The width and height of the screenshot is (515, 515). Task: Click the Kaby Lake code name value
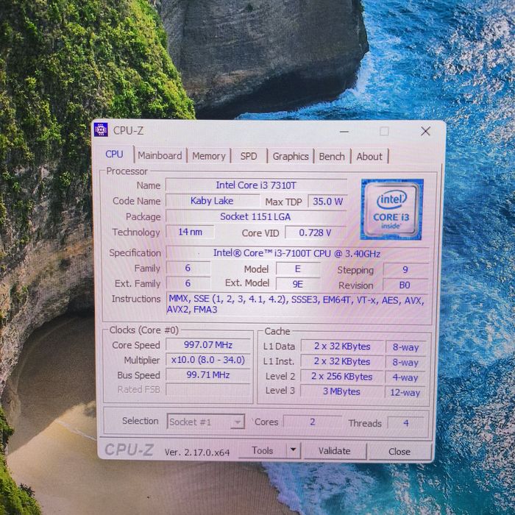tap(212, 201)
